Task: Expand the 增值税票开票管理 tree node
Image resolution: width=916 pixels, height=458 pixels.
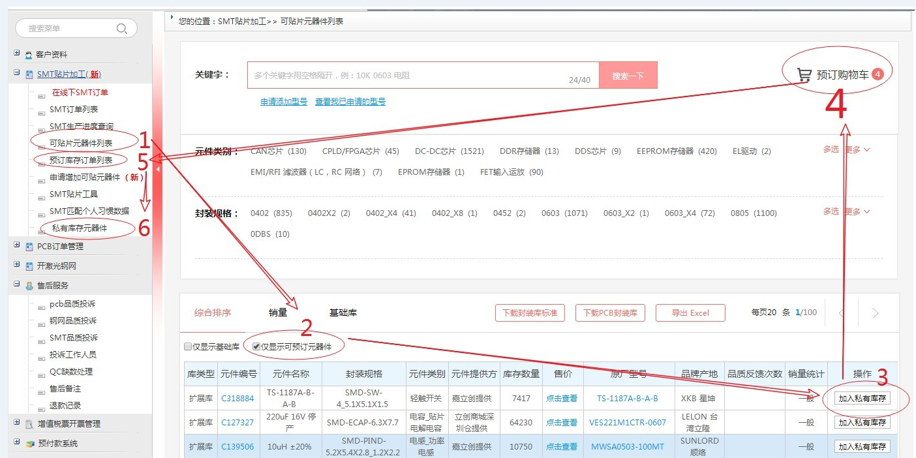Action: click(x=17, y=423)
